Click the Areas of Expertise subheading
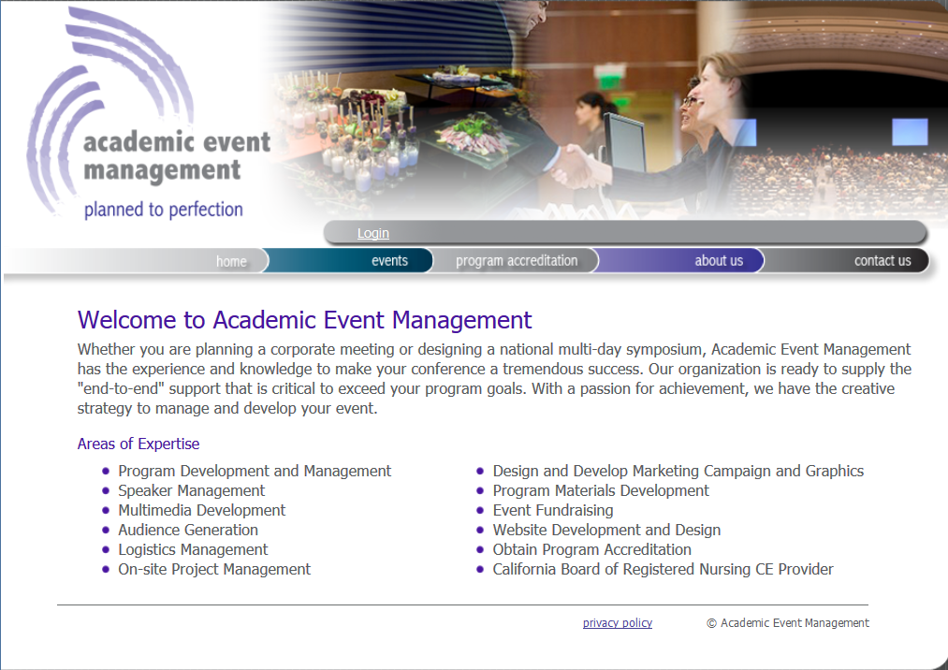Viewport: 948px width, 670px height. [139, 444]
